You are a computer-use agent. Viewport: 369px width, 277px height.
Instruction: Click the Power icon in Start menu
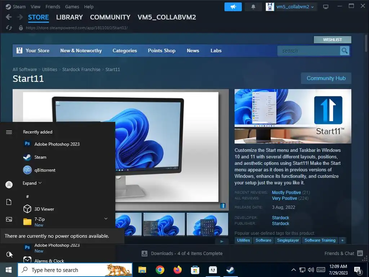point(9,254)
